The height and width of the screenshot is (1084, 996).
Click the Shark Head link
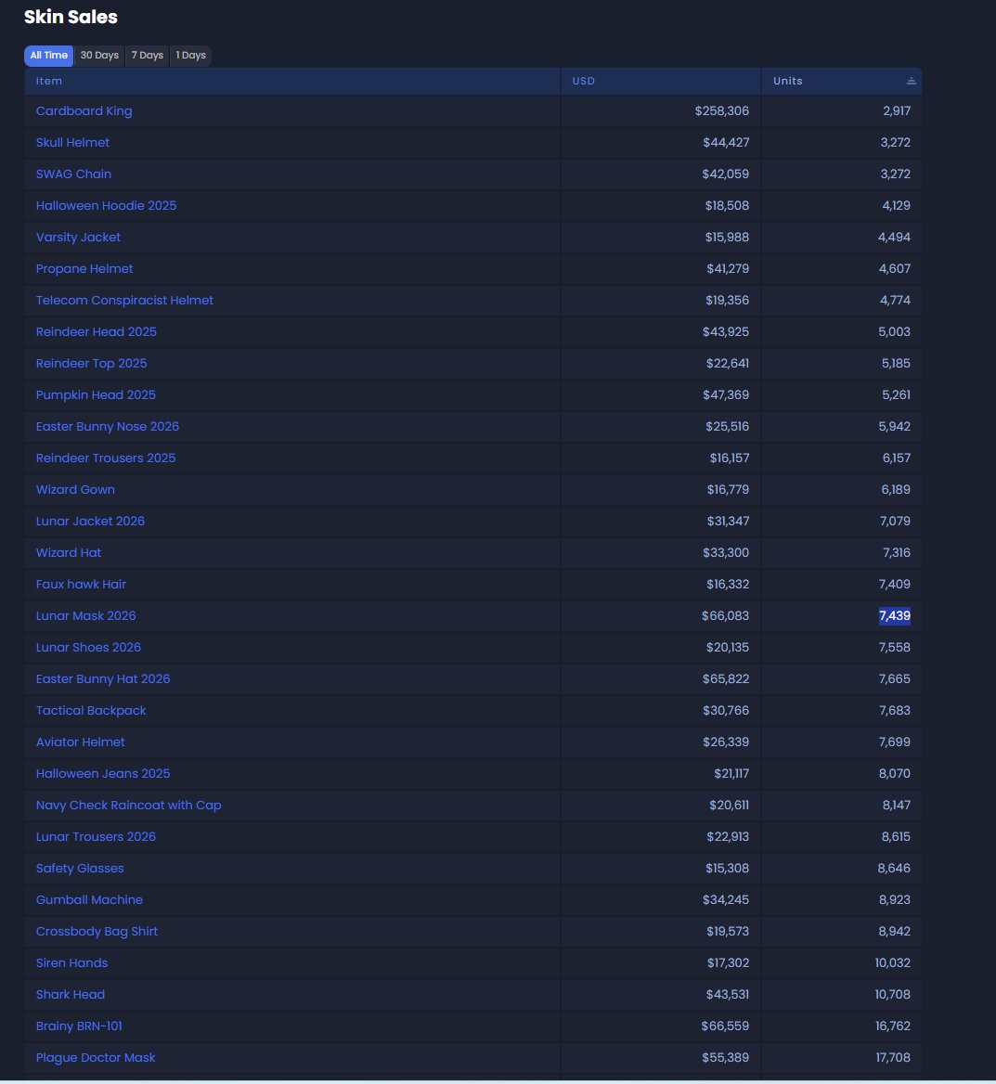pos(70,994)
